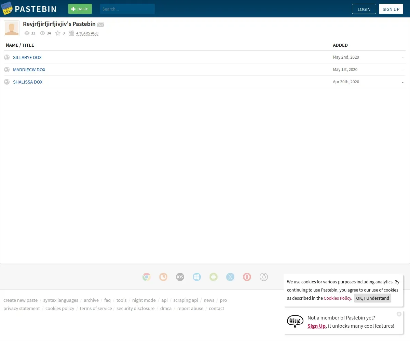The image size is (410, 341).
Task: Click the May 2nd, 2020 date
Action: (x=346, y=57)
